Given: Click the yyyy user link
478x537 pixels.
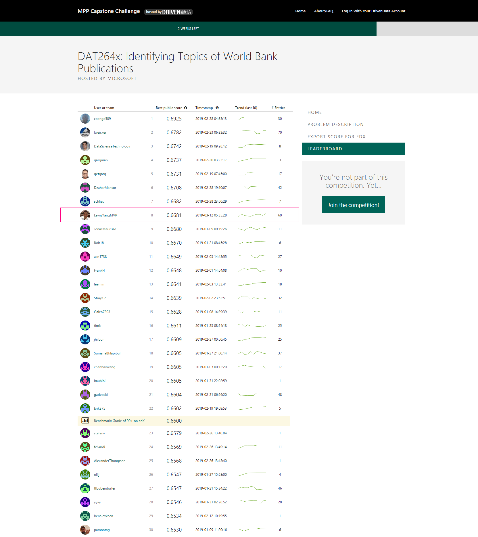Looking at the screenshot, I should click(97, 502).
